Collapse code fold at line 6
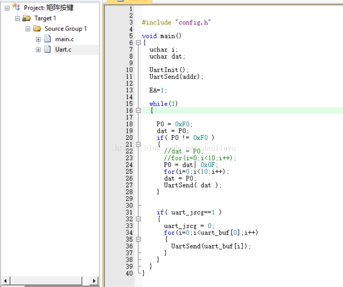 (x=138, y=43)
